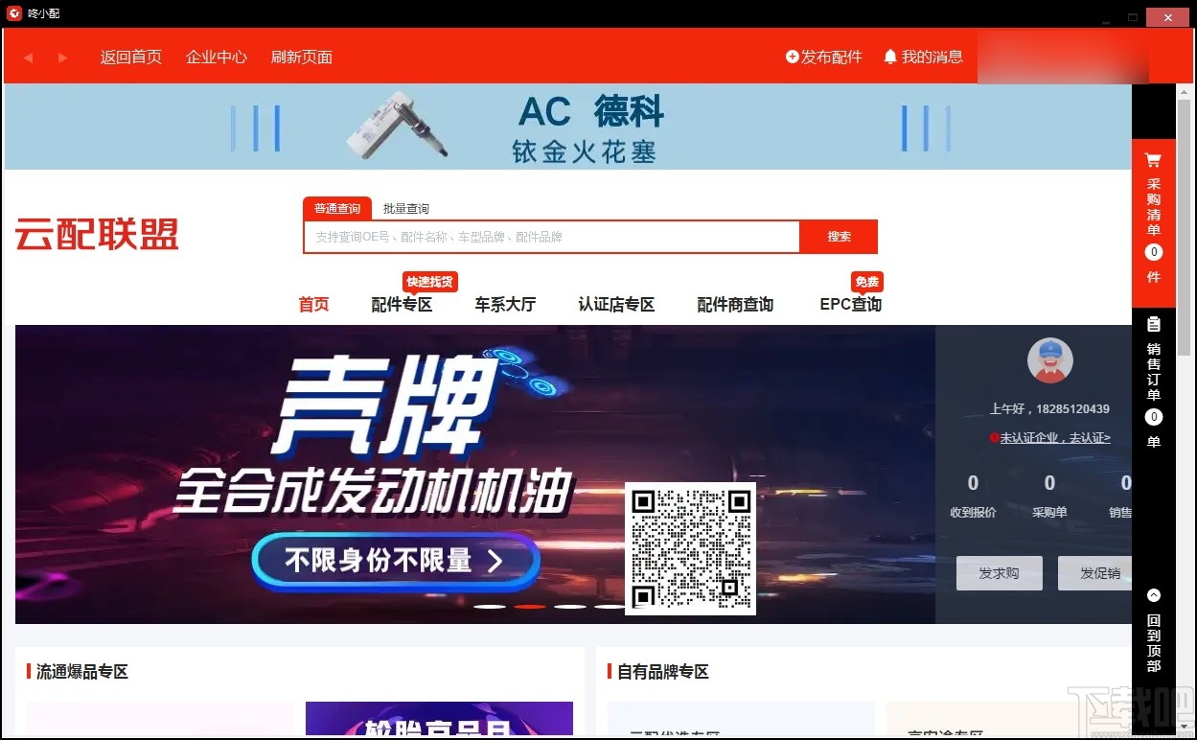
Task: Open the EPC查询 navigation item
Action: 849,305
